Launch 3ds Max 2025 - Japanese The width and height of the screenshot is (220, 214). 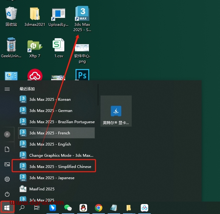tap(56, 178)
